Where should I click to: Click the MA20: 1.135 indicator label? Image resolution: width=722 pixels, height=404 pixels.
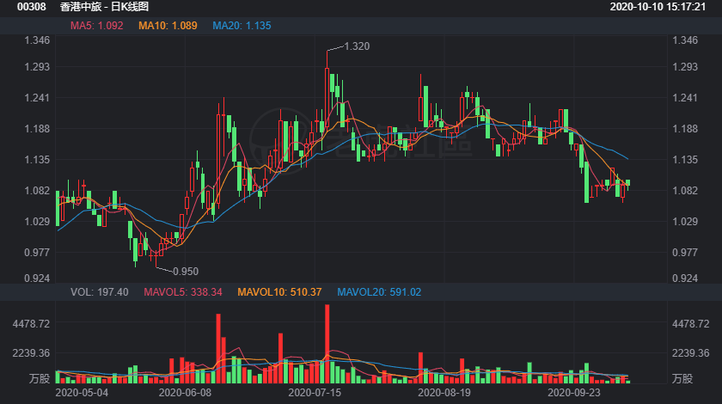tap(242, 26)
